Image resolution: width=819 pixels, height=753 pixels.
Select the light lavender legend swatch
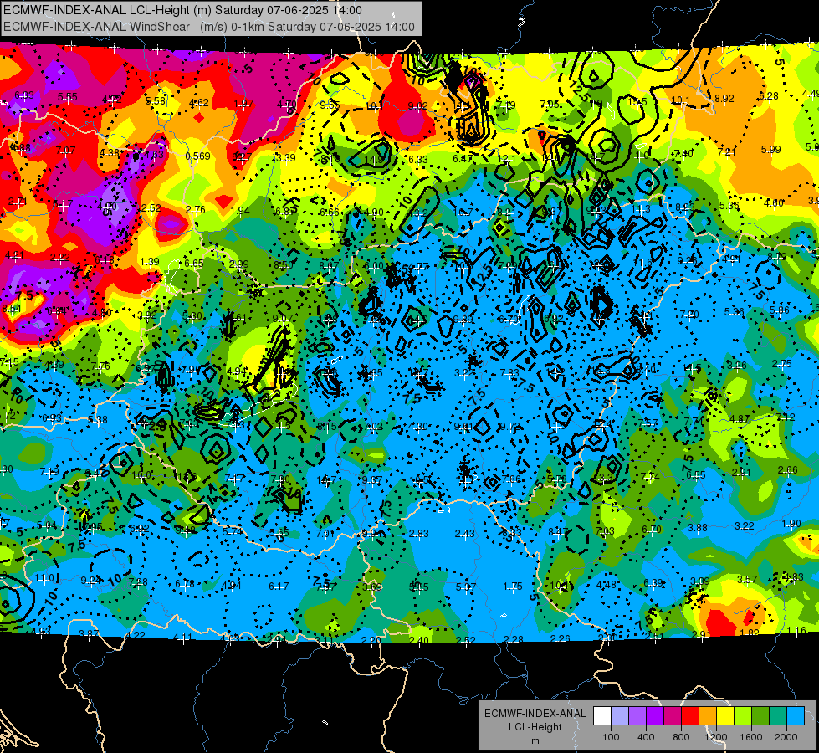pos(619,716)
